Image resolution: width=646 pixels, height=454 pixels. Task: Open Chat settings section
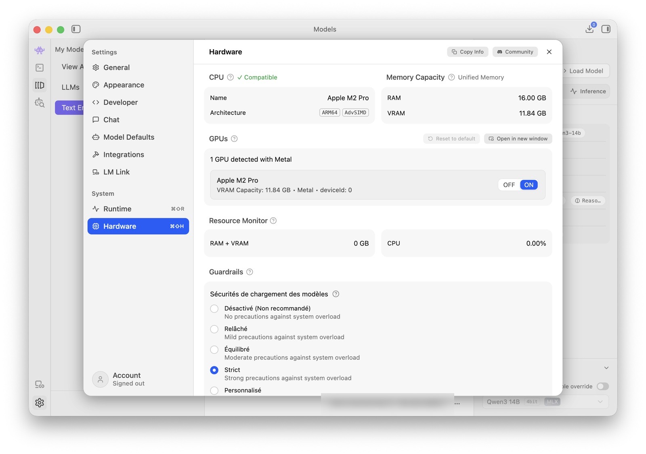click(138, 119)
